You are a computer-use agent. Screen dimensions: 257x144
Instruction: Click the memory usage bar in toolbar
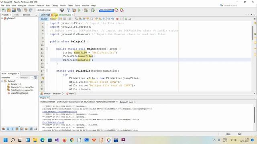pos(106,10)
